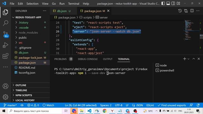Open the View menu
Screen dimensions: 203x114
[x=45, y=3]
